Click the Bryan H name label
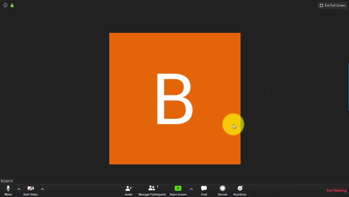 pyautogui.click(x=7, y=181)
